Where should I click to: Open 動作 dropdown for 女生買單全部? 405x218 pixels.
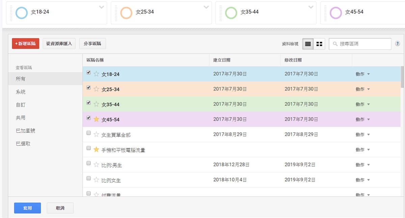(362, 134)
